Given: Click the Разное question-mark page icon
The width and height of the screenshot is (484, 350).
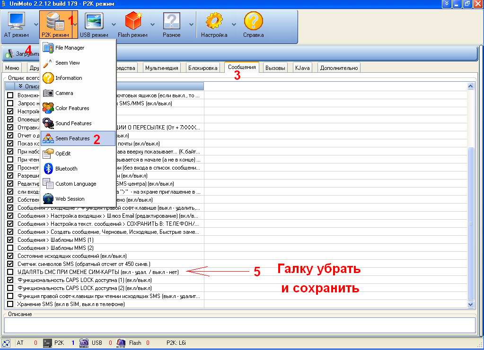Looking at the screenshot, I should 172,21.
